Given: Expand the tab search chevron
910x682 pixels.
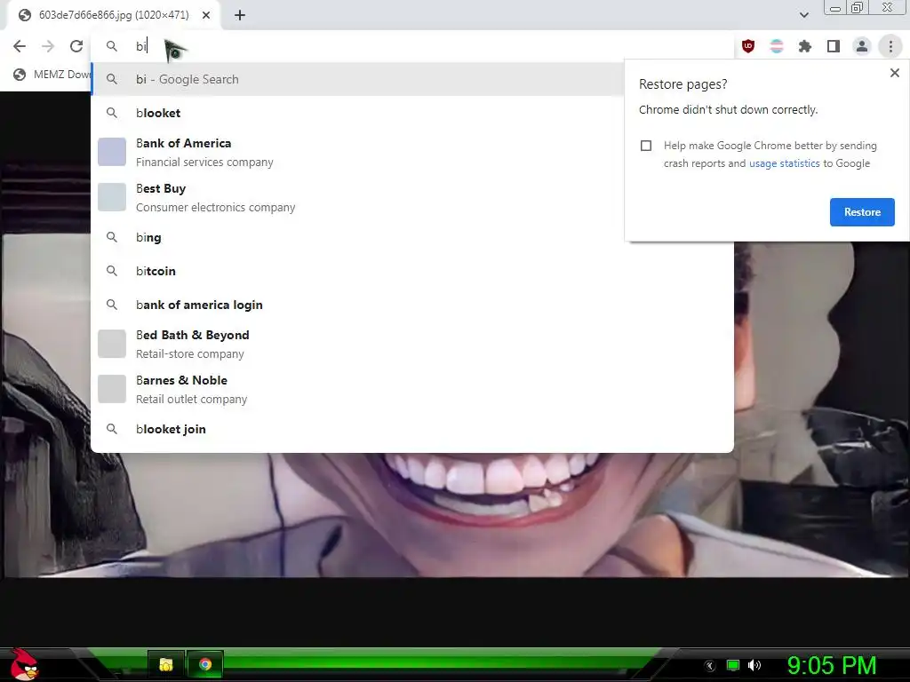Looking at the screenshot, I should point(803,15).
